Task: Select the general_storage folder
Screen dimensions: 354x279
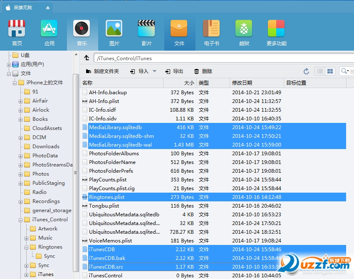Action: pos(48,210)
